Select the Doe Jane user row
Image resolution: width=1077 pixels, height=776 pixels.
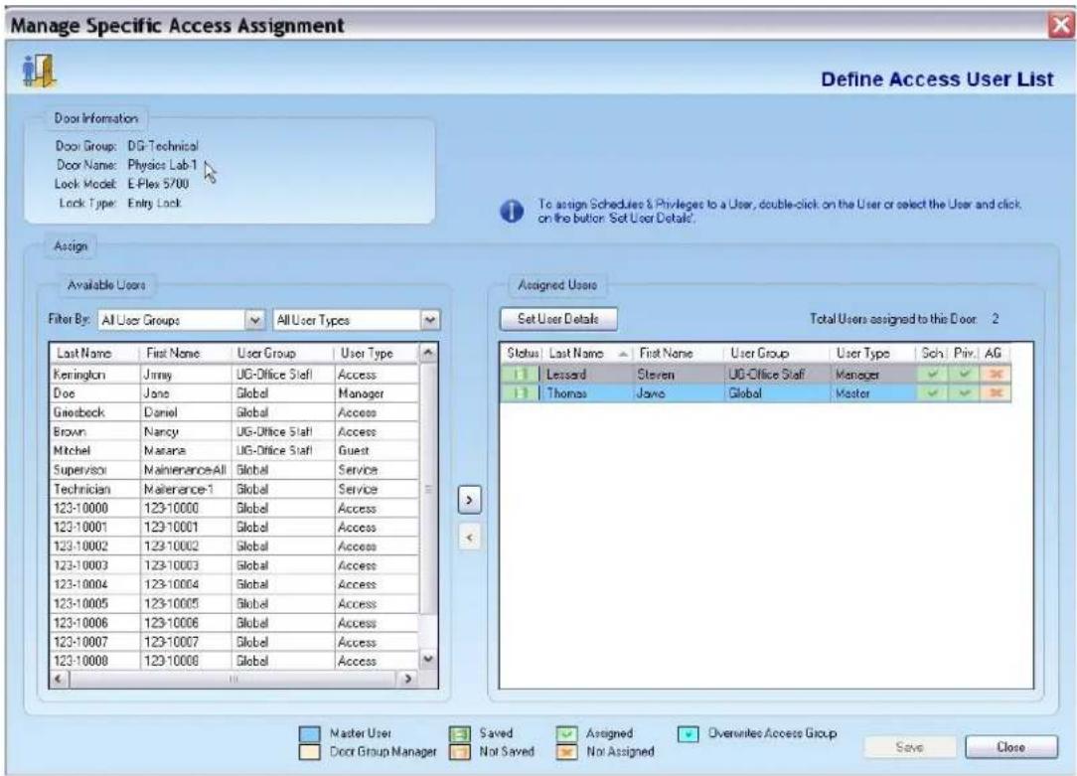[234, 393]
